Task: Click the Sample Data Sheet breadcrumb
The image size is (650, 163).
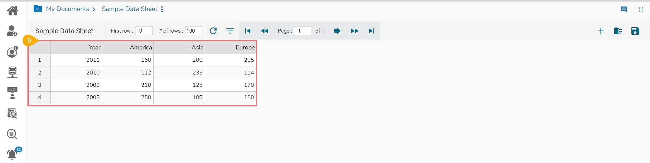Action: [x=130, y=9]
